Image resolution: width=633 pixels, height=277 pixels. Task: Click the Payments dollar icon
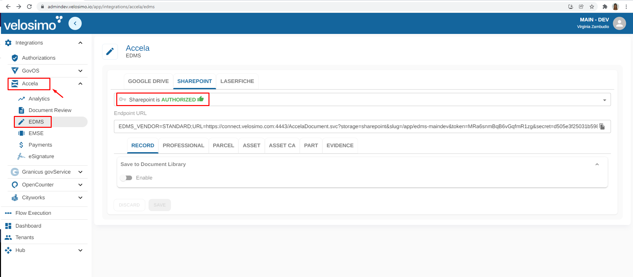tap(21, 145)
